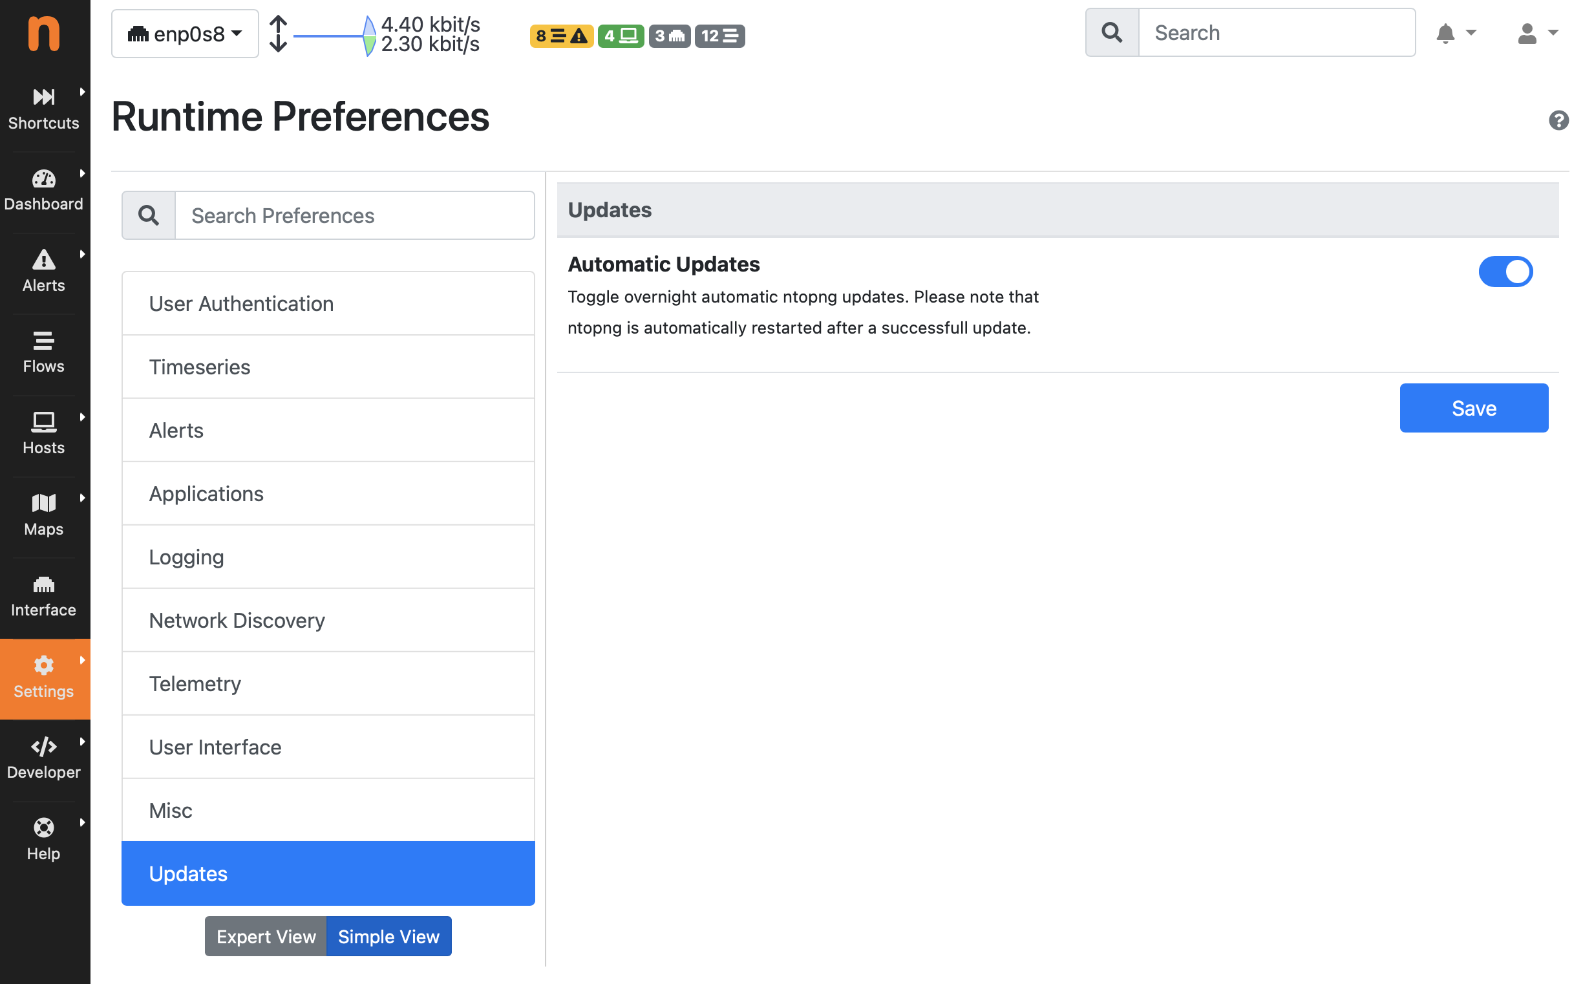The height and width of the screenshot is (984, 1594).
Task: Click the help question mark icon
Action: [x=1558, y=120]
